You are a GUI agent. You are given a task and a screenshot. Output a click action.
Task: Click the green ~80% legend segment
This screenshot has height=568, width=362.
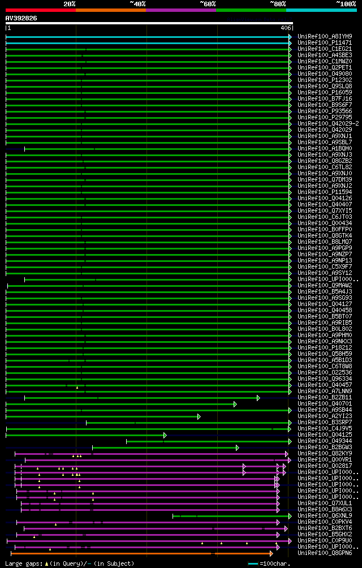tap(251, 10)
